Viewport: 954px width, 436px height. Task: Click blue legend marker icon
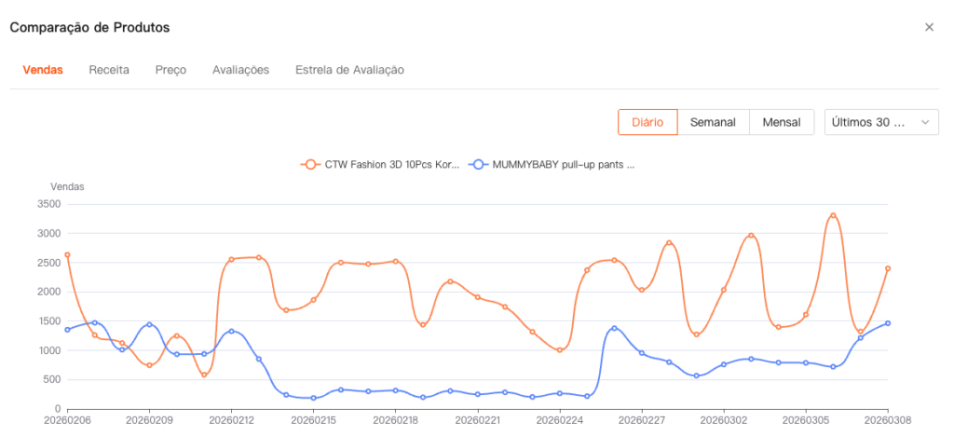click(x=480, y=165)
